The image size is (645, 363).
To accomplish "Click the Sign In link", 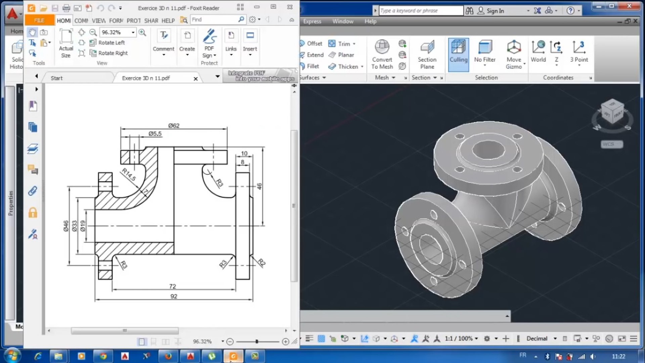I will [x=495, y=11].
